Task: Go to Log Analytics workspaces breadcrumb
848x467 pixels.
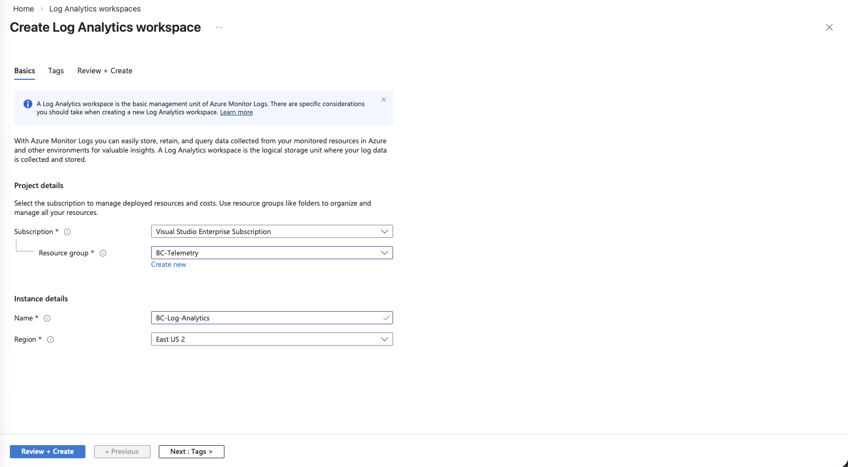Action: (x=95, y=9)
